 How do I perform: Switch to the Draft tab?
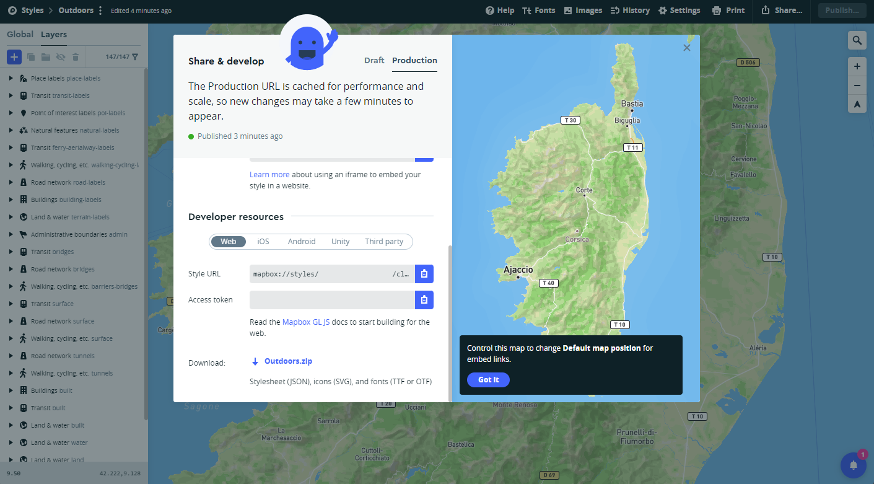click(374, 60)
